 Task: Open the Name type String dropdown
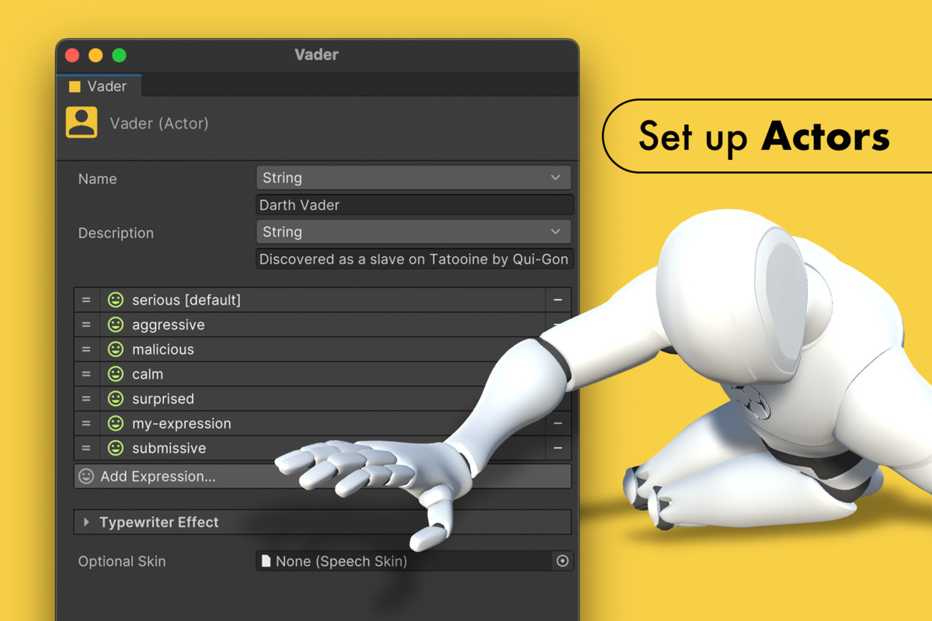click(413, 178)
